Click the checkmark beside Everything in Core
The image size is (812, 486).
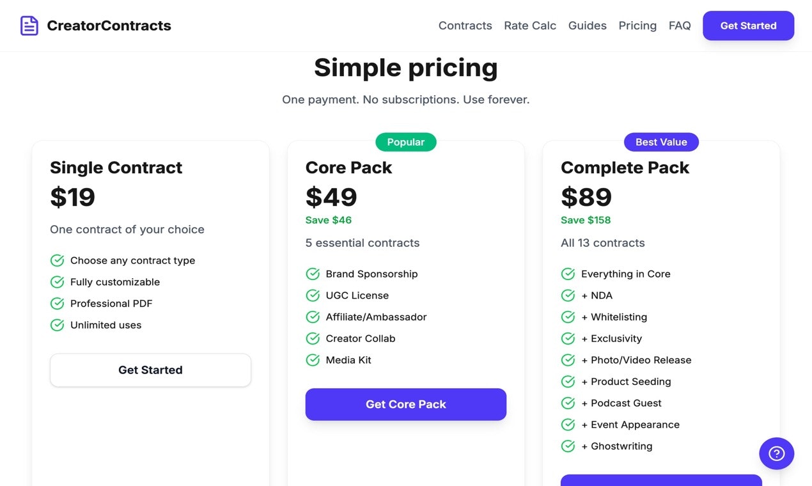click(568, 274)
